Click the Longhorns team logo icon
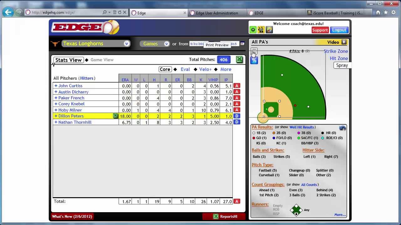The width and height of the screenshot is (401, 225). [x=55, y=43]
